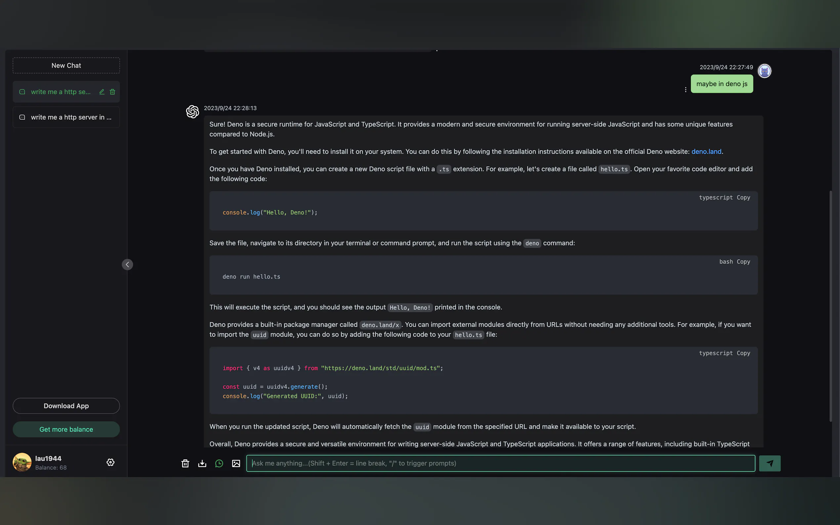Click Get more balance button
Image resolution: width=840 pixels, height=525 pixels.
pos(66,429)
